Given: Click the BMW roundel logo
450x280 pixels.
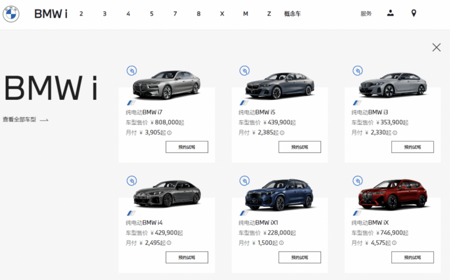Looking at the screenshot, I should point(11,14).
